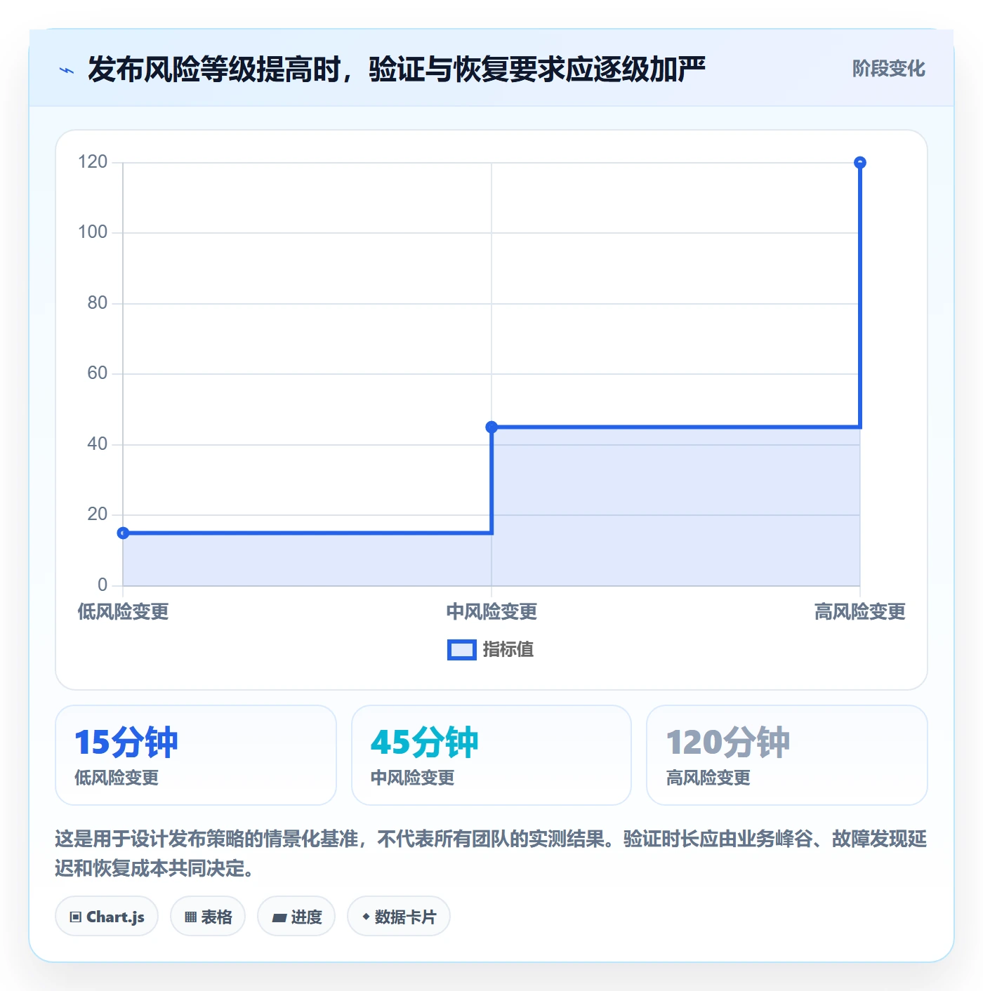This screenshot has height=991, width=983.
Task: Select the data point at 中风险变更 (45)
Action: click(491, 427)
